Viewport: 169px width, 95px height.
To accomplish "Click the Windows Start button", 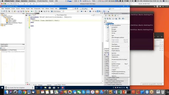I will (x=2, y=88).
